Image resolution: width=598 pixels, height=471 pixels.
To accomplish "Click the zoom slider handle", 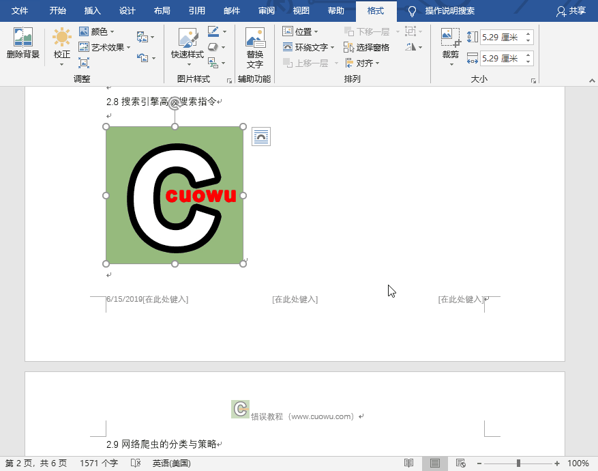I will click(518, 463).
